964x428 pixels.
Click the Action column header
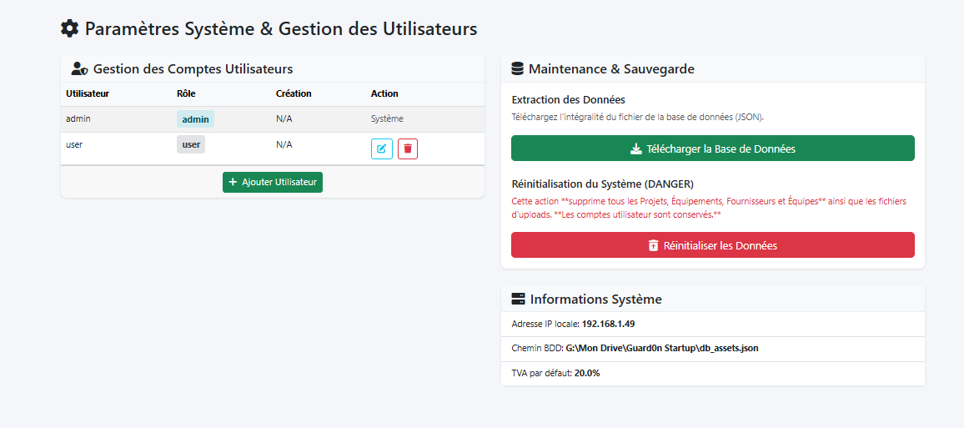(384, 93)
